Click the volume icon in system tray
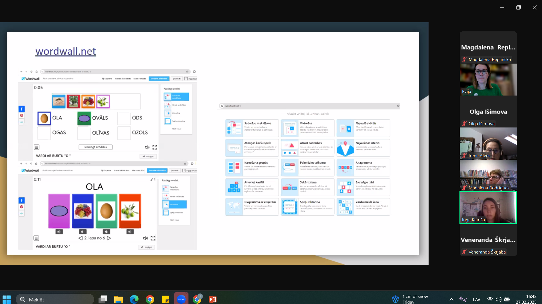This screenshot has height=304, width=542. pos(498,299)
